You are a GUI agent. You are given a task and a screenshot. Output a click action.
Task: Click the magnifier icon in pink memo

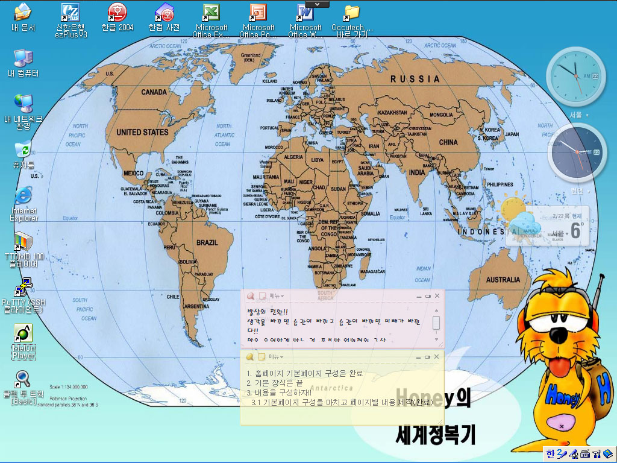250,296
